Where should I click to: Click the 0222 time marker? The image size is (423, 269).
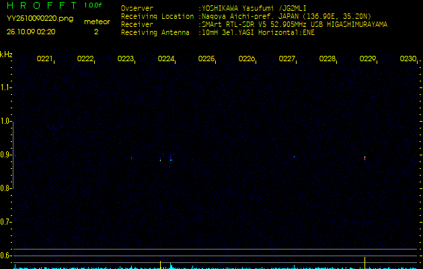[x=85, y=59]
